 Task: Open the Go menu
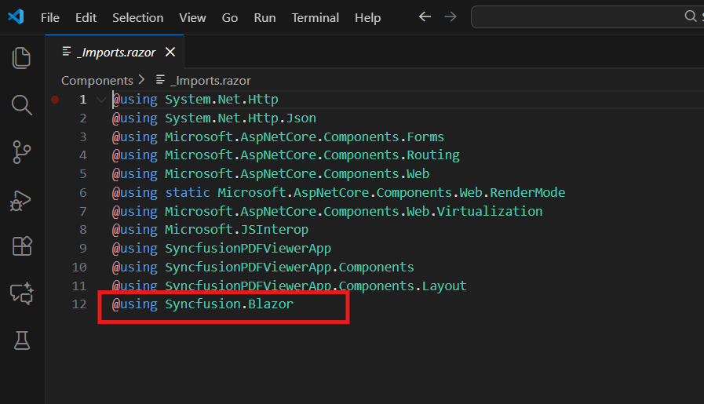(x=229, y=17)
